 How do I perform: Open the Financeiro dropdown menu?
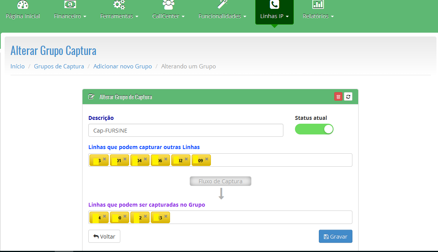(x=70, y=16)
